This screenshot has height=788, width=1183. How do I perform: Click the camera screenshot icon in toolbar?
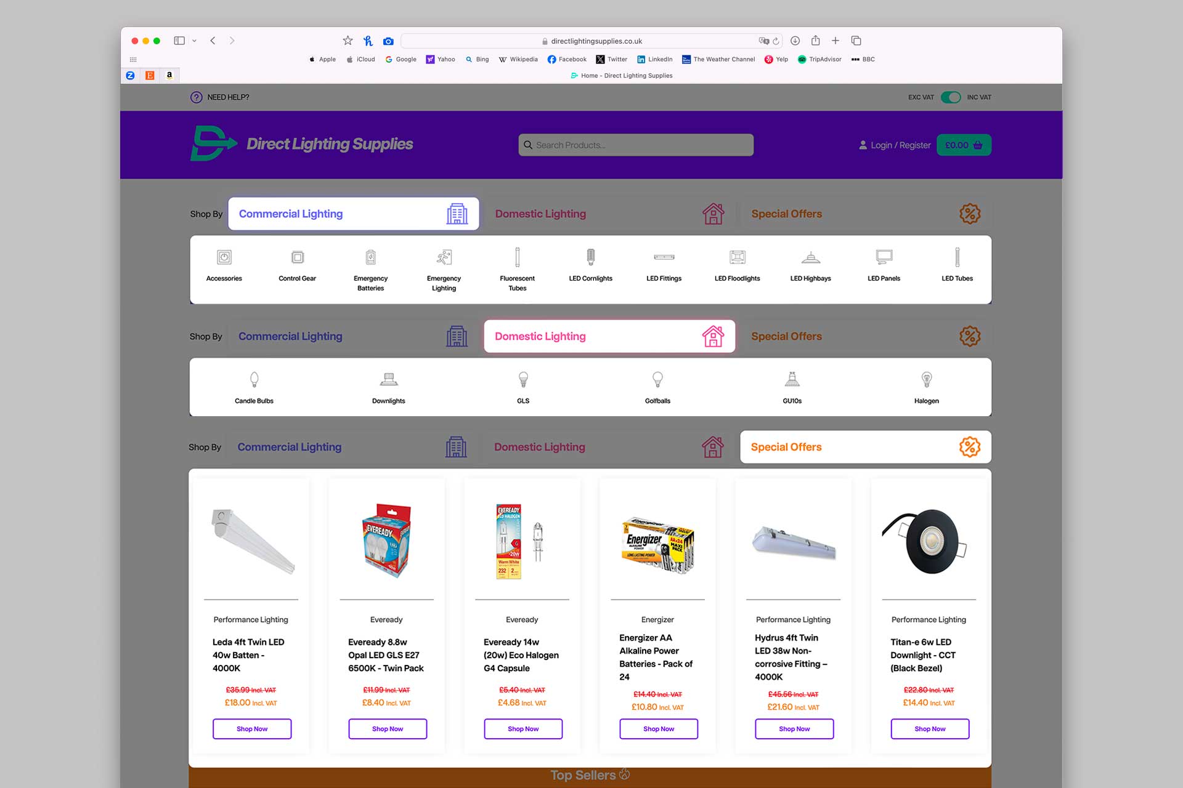pos(388,41)
